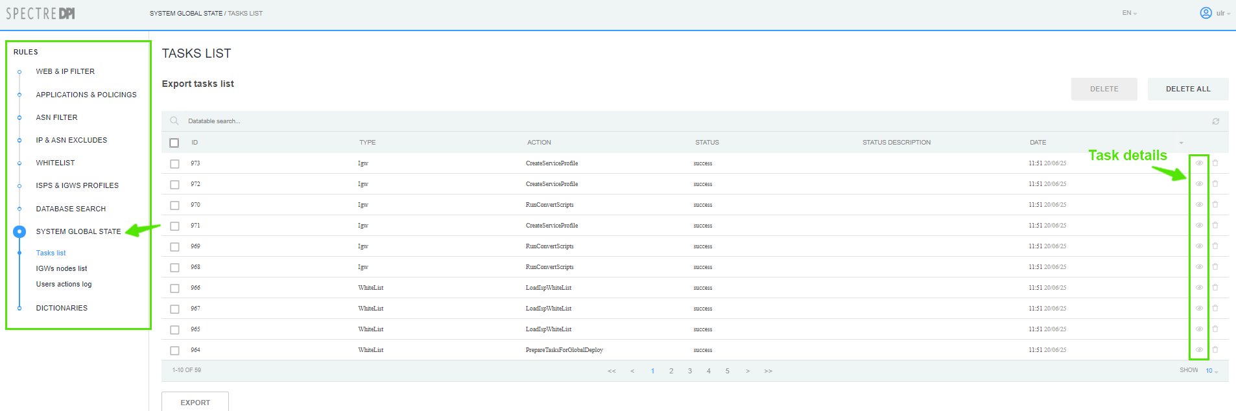Select all tasks with header checkbox

point(174,143)
